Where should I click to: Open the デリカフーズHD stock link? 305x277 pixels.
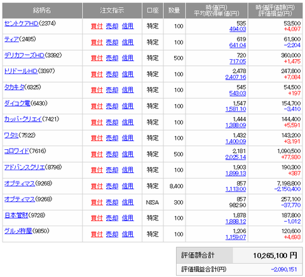coord(24,55)
